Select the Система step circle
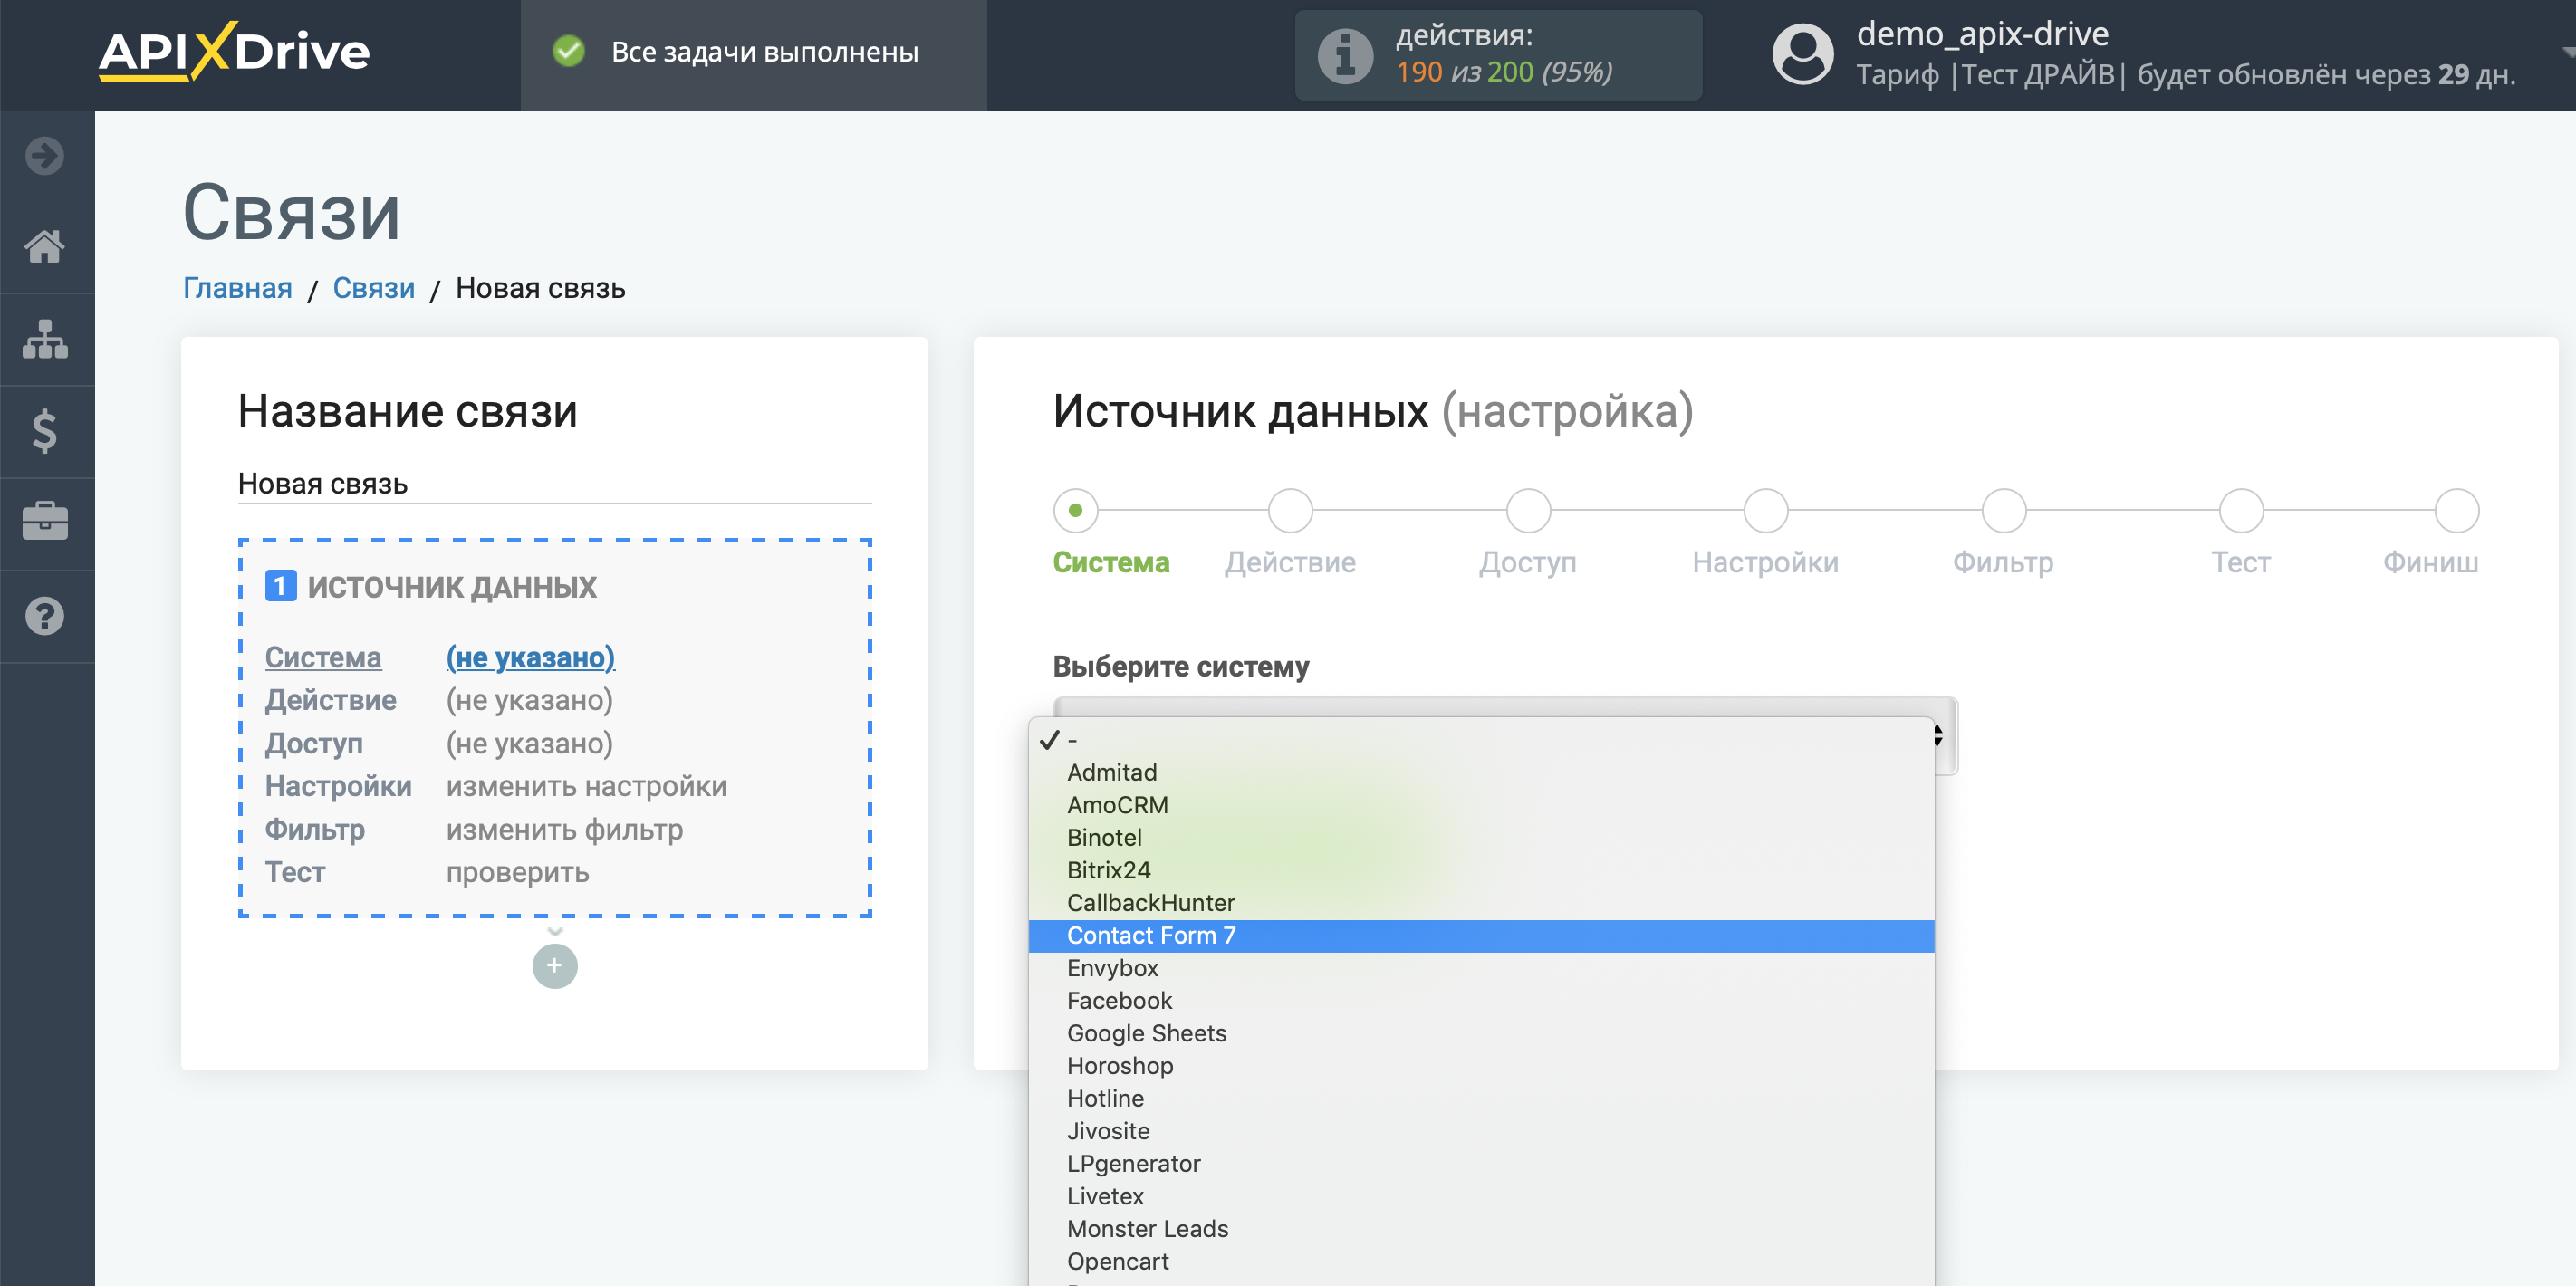2576x1286 pixels. pyautogui.click(x=1075, y=510)
